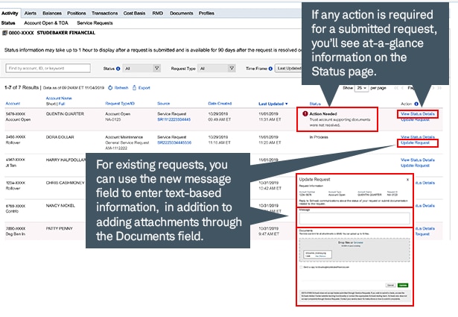This screenshot has width=458, height=317.
Task: Click QUENTIN QUARTER account name cell
Action: (65, 114)
